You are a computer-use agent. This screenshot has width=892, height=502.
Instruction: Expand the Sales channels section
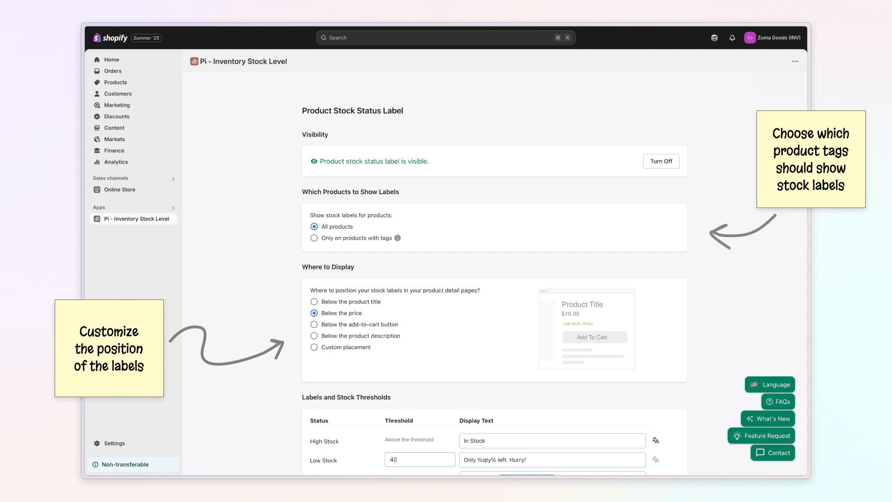click(173, 178)
